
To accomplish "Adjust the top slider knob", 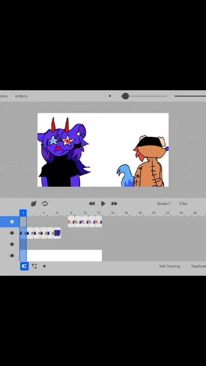I will 126,96.
